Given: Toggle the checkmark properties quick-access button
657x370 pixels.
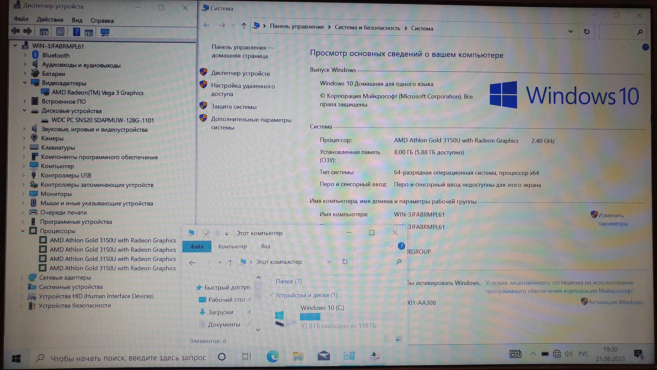Looking at the screenshot, I should click(206, 233).
